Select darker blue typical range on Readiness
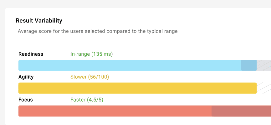The image size is (271, 125). (249, 65)
